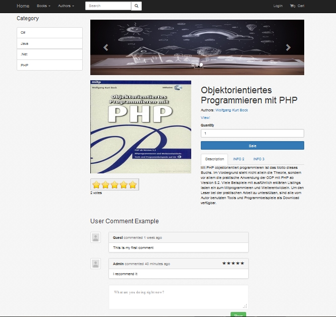The image size is (336, 317).
Task: Click Admin commenter name
Action: 118,264
